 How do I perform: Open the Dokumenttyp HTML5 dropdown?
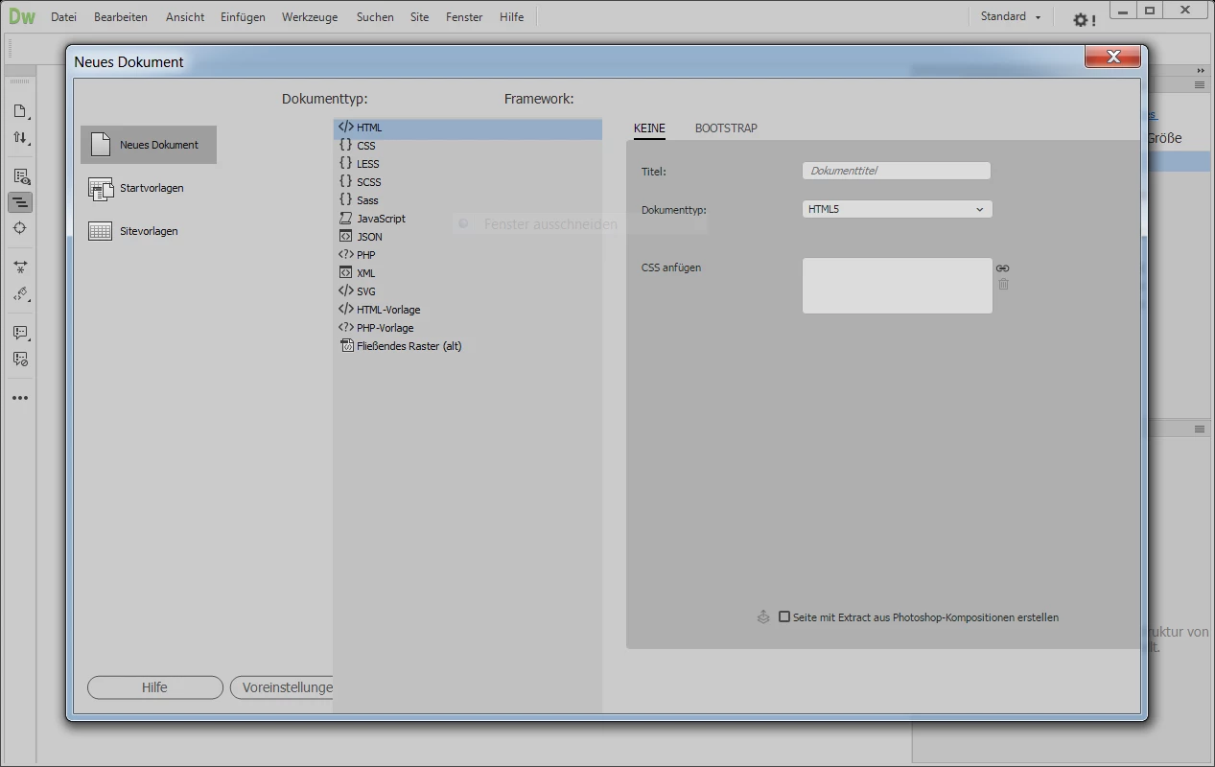click(897, 209)
